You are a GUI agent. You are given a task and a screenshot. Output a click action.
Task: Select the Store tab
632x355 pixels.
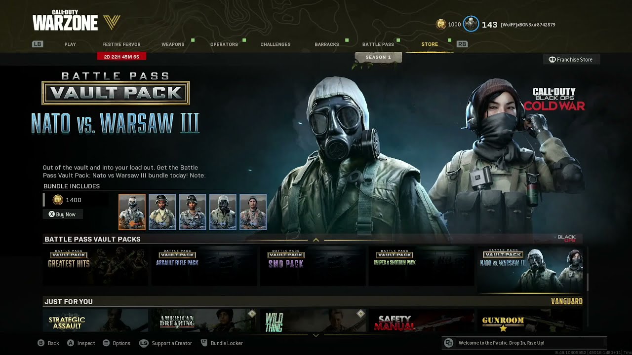click(x=430, y=44)
